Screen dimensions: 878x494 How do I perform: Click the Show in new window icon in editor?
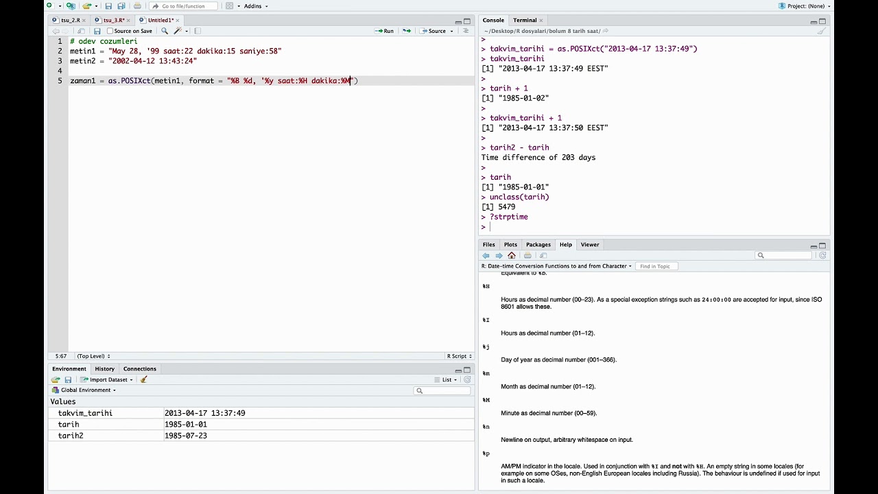82,31
